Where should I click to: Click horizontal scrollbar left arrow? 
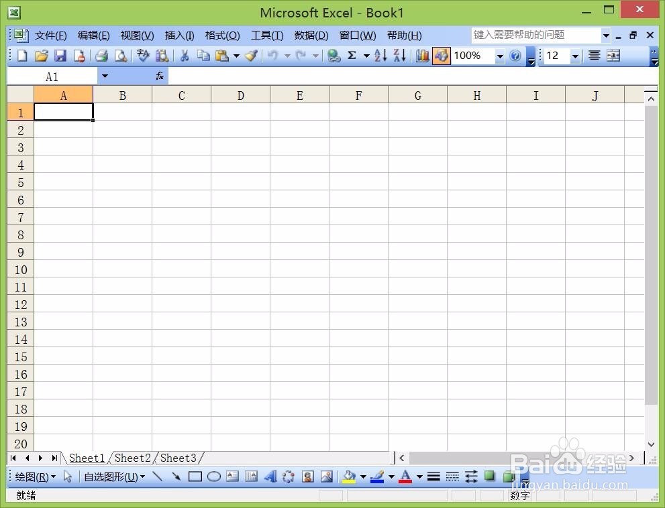402,458
